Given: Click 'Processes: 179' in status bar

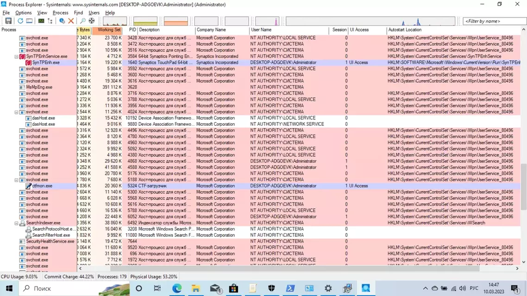Looking at the screenshot, I should [x=112, y=277].
